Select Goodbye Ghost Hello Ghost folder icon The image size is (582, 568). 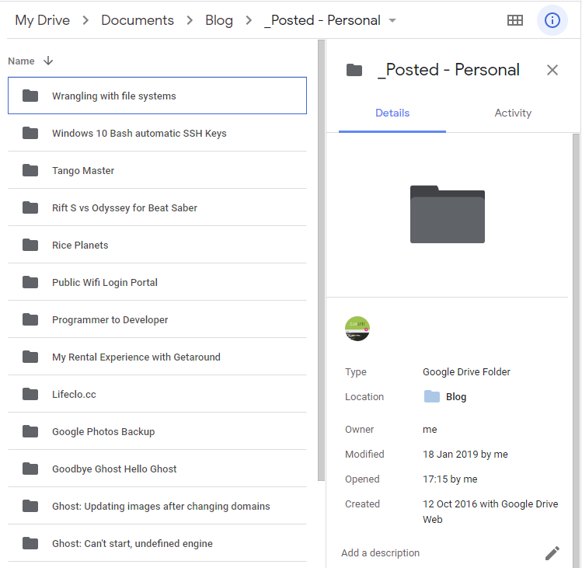(30, 469)
